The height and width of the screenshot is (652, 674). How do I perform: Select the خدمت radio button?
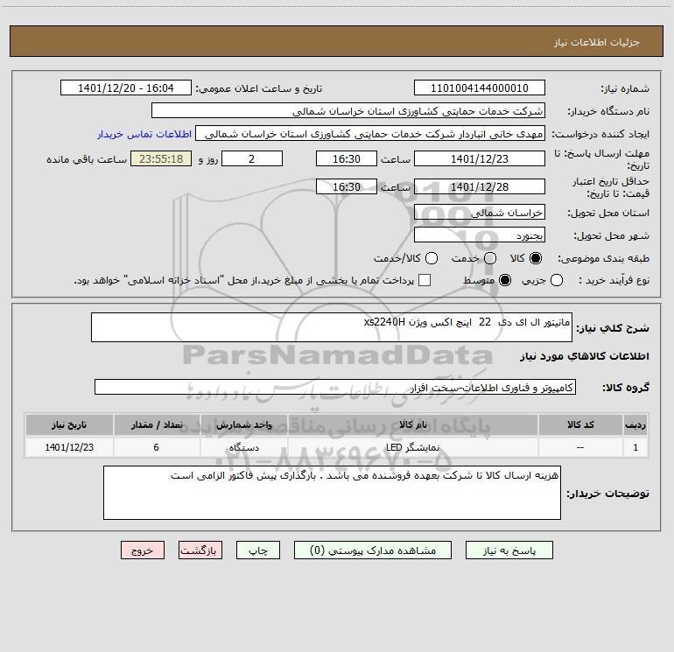[490, 258]
